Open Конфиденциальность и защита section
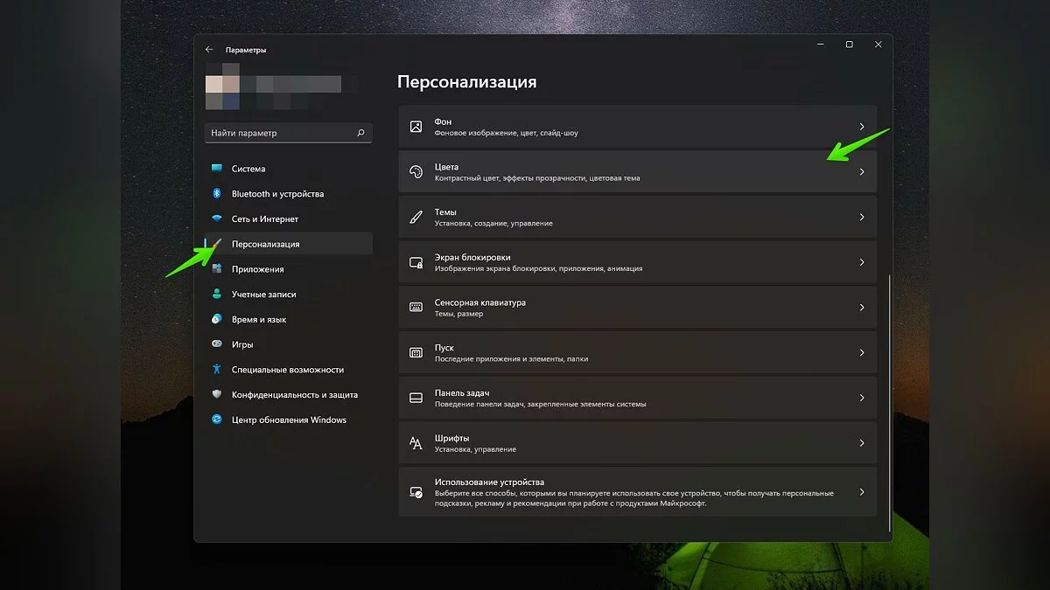 point(289,395)
